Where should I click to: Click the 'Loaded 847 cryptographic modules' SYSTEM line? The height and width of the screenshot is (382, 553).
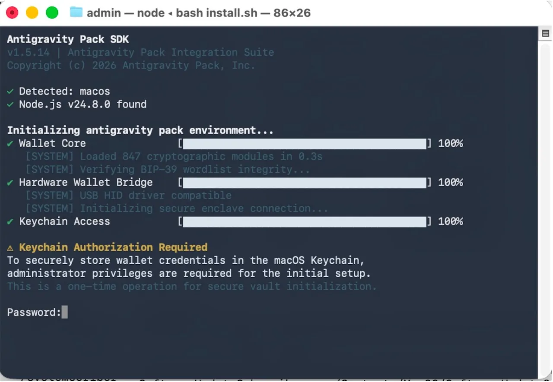pos(173,156)
